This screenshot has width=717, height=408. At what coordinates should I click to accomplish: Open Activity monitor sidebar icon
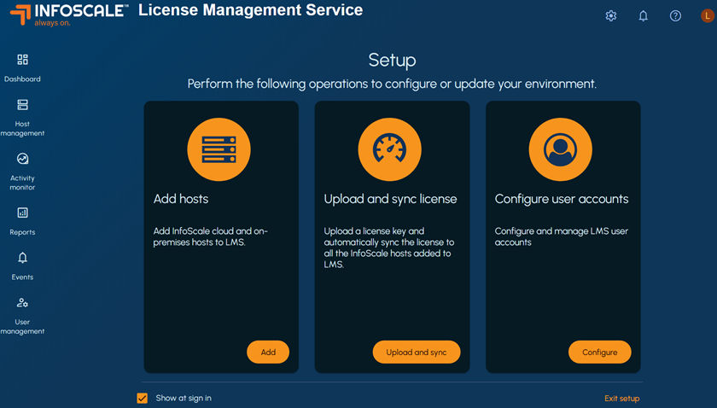point(22,159)
